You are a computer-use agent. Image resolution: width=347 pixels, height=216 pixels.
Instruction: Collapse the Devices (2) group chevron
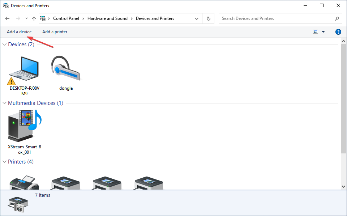[4, 45]
